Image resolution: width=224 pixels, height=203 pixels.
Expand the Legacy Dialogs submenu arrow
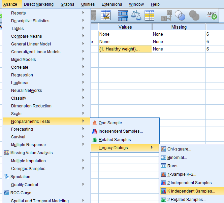152,147
